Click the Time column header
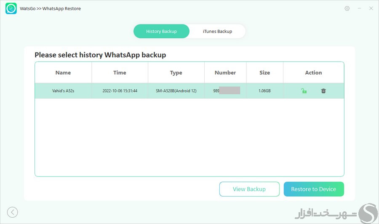 (x=120, y=72)
